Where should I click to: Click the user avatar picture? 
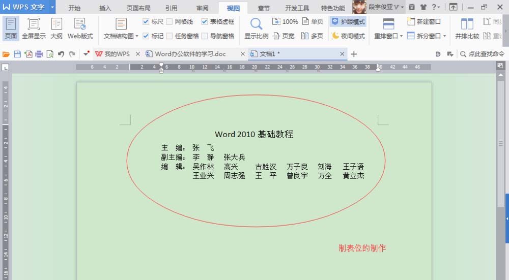[x=359, y=7]
